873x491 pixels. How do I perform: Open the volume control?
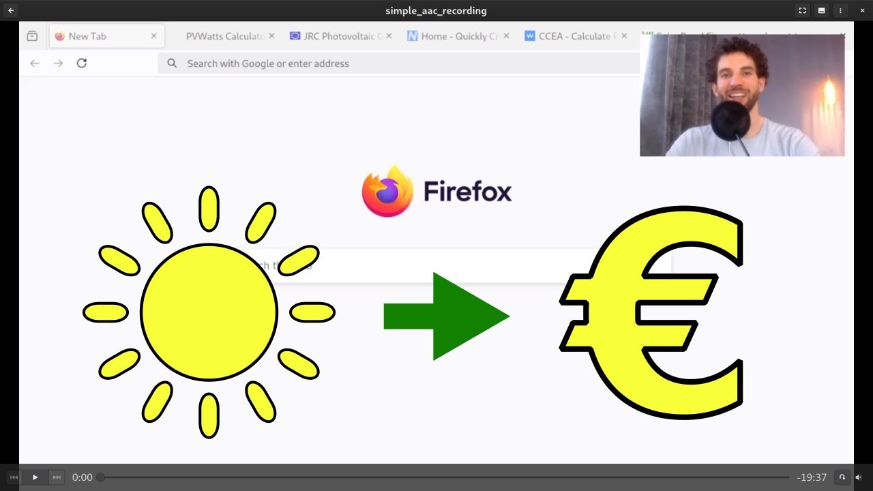[859, 477]
